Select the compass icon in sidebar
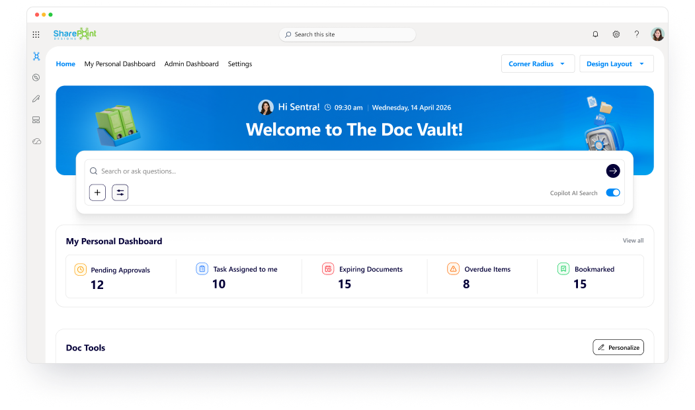The height and width of the screenshot is (410, 695). tap(36, 77)
